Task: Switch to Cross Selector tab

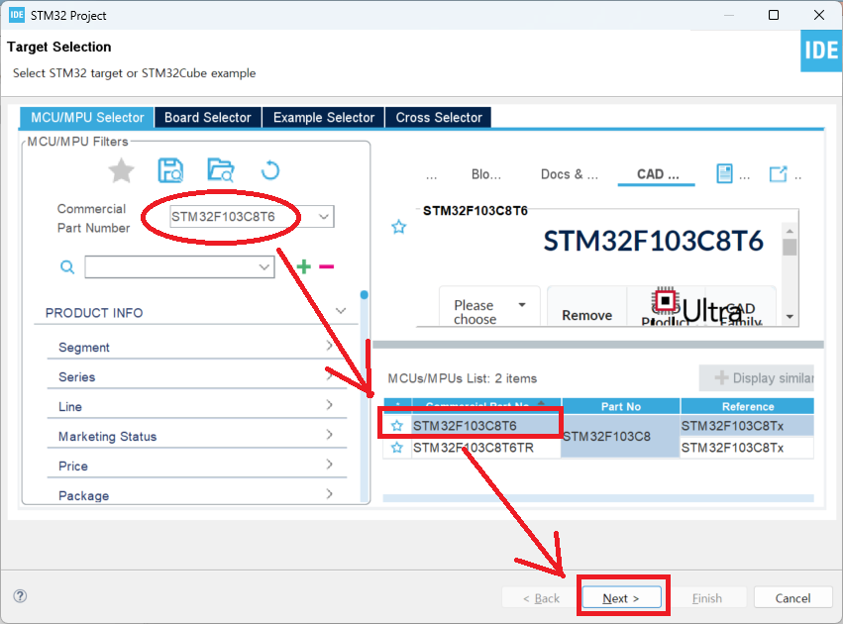Action: coord(439,117)
